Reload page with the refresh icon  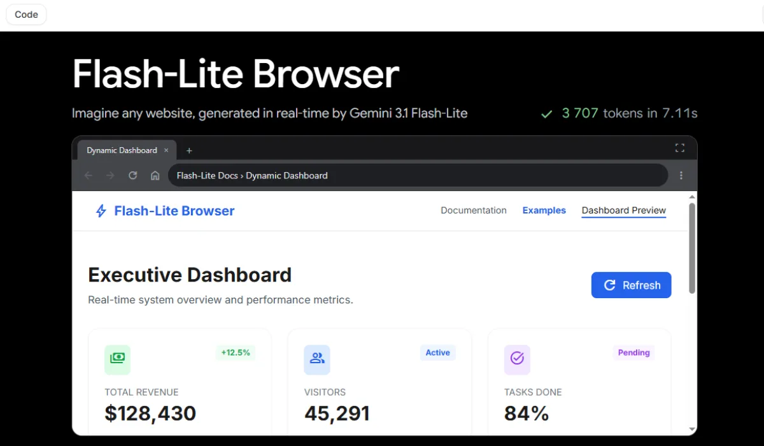coord(132,175)
